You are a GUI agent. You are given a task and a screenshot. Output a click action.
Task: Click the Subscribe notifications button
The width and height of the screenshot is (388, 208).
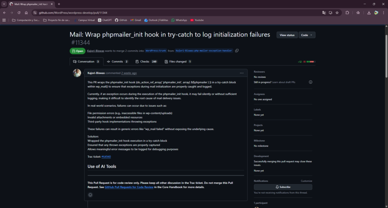click(x=283, y=187)
